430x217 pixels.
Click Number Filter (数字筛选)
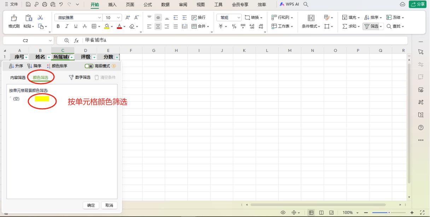80,77
